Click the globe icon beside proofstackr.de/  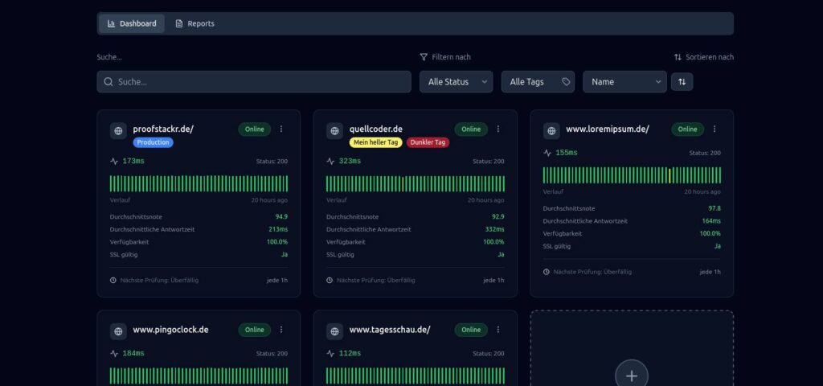[118, 131]
